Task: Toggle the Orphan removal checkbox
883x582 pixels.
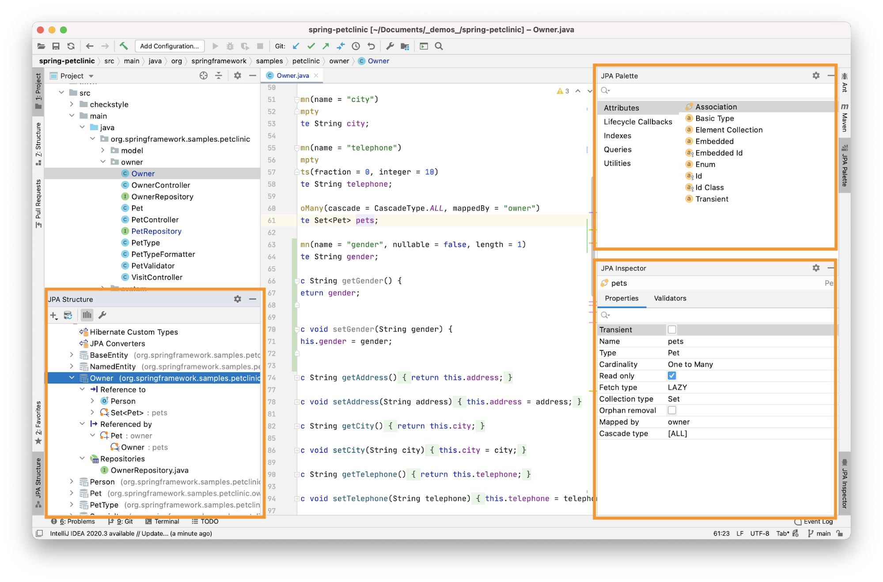Action: click(x=672, y=410)
